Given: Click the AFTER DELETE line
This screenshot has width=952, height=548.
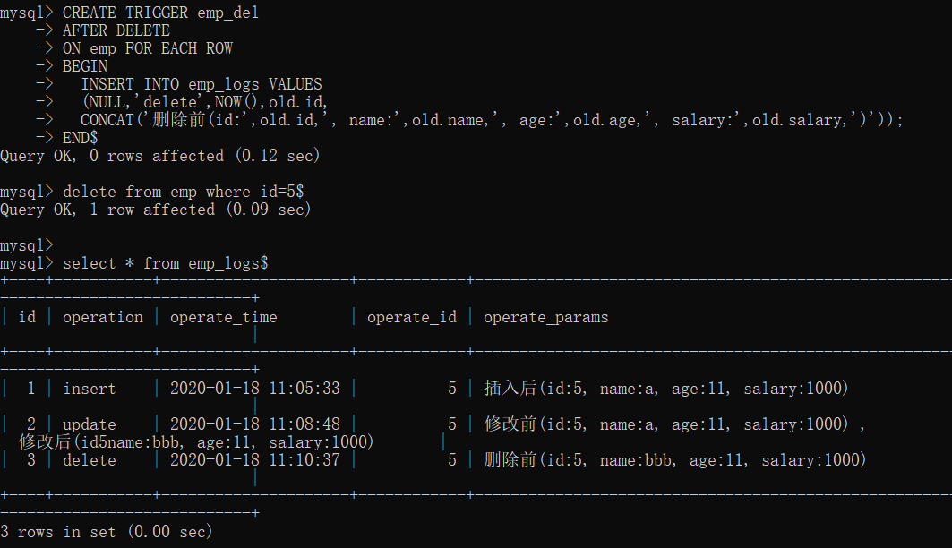Looking at the screenshot, I should [x=116, y=30].
